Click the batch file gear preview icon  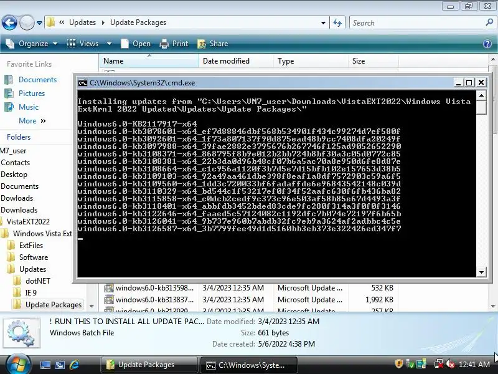21,333
